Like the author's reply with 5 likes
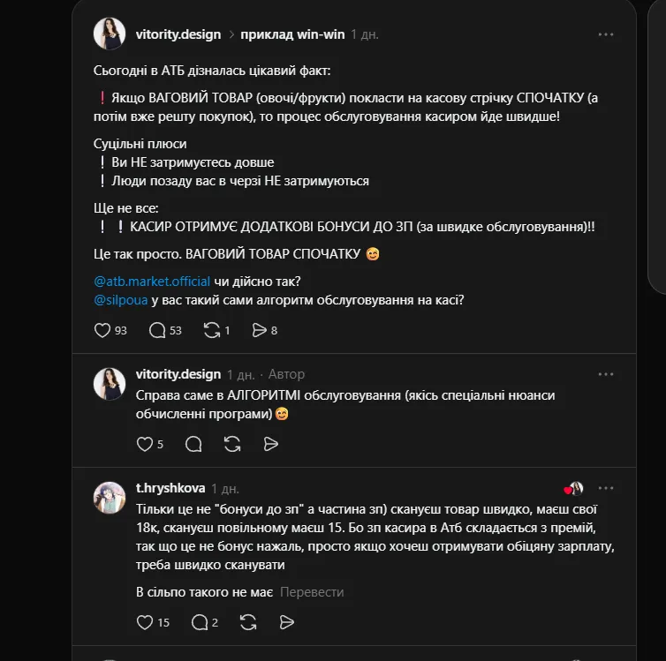The width and height of the screenshot is (666, 661). point(145,444)
